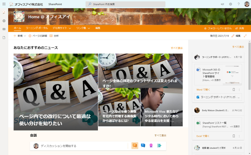
Task: Expand the リンク集 menu chevron
Action: [89, 28]
